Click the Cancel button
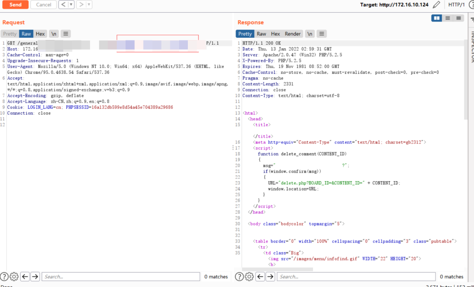Viewport: 474px width, 287px height. point(43,4)
